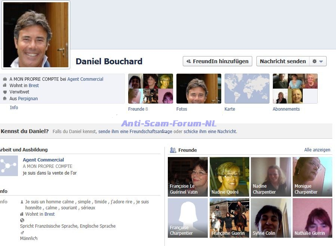This screenshot has height=246, width=336.
Task: Click 'schicke ihm eine Nachricht' link
Action: tap(210, 132)
